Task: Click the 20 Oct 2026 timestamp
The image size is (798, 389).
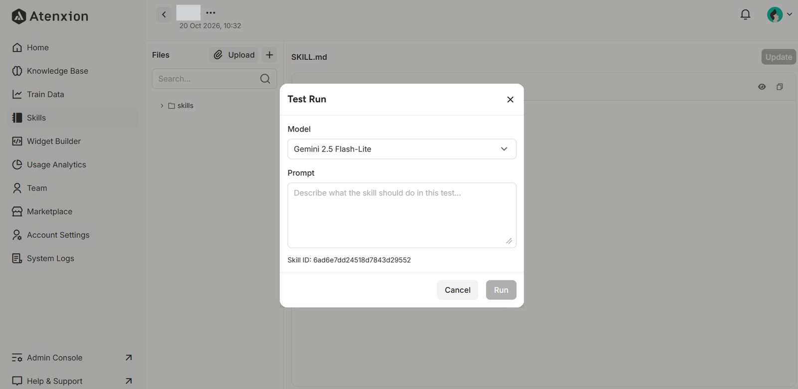Action: (x=210, y=26)
